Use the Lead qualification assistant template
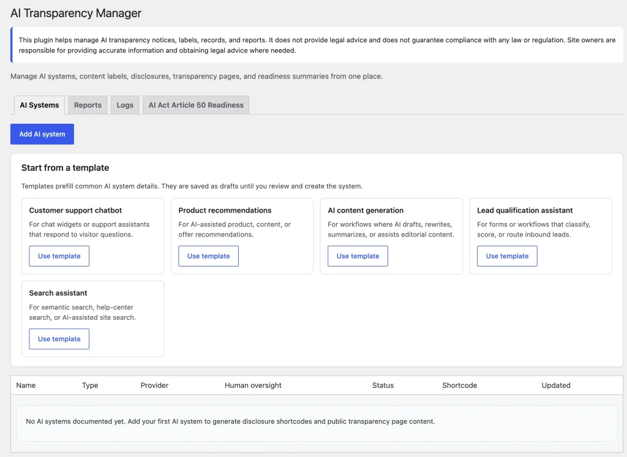 point(507,256)
